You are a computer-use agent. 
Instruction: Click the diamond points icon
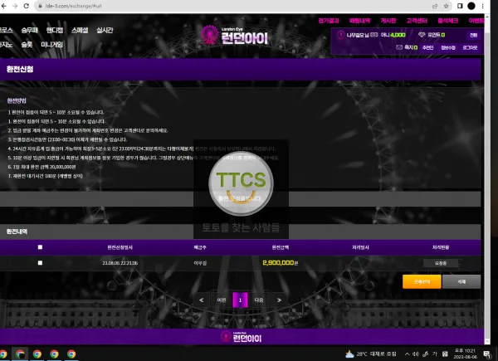422,35
